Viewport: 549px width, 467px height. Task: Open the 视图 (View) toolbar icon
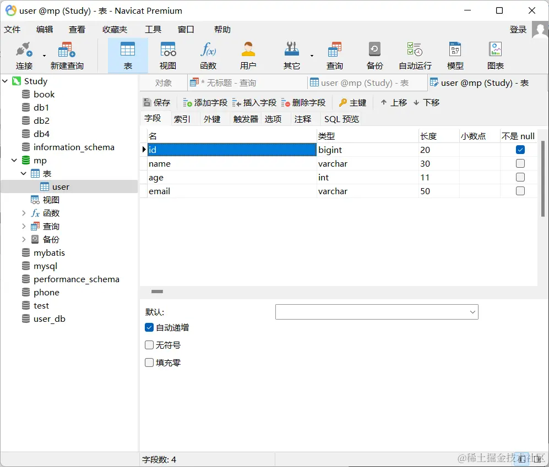pyautogui.click(x=168, y=50)
